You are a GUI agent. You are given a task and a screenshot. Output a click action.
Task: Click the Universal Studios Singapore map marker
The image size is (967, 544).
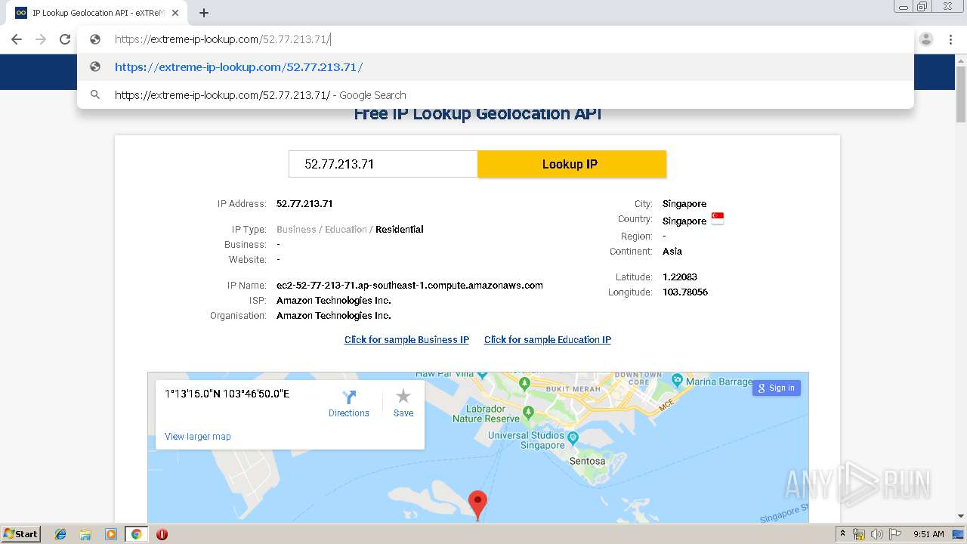(x=573, y=437)
